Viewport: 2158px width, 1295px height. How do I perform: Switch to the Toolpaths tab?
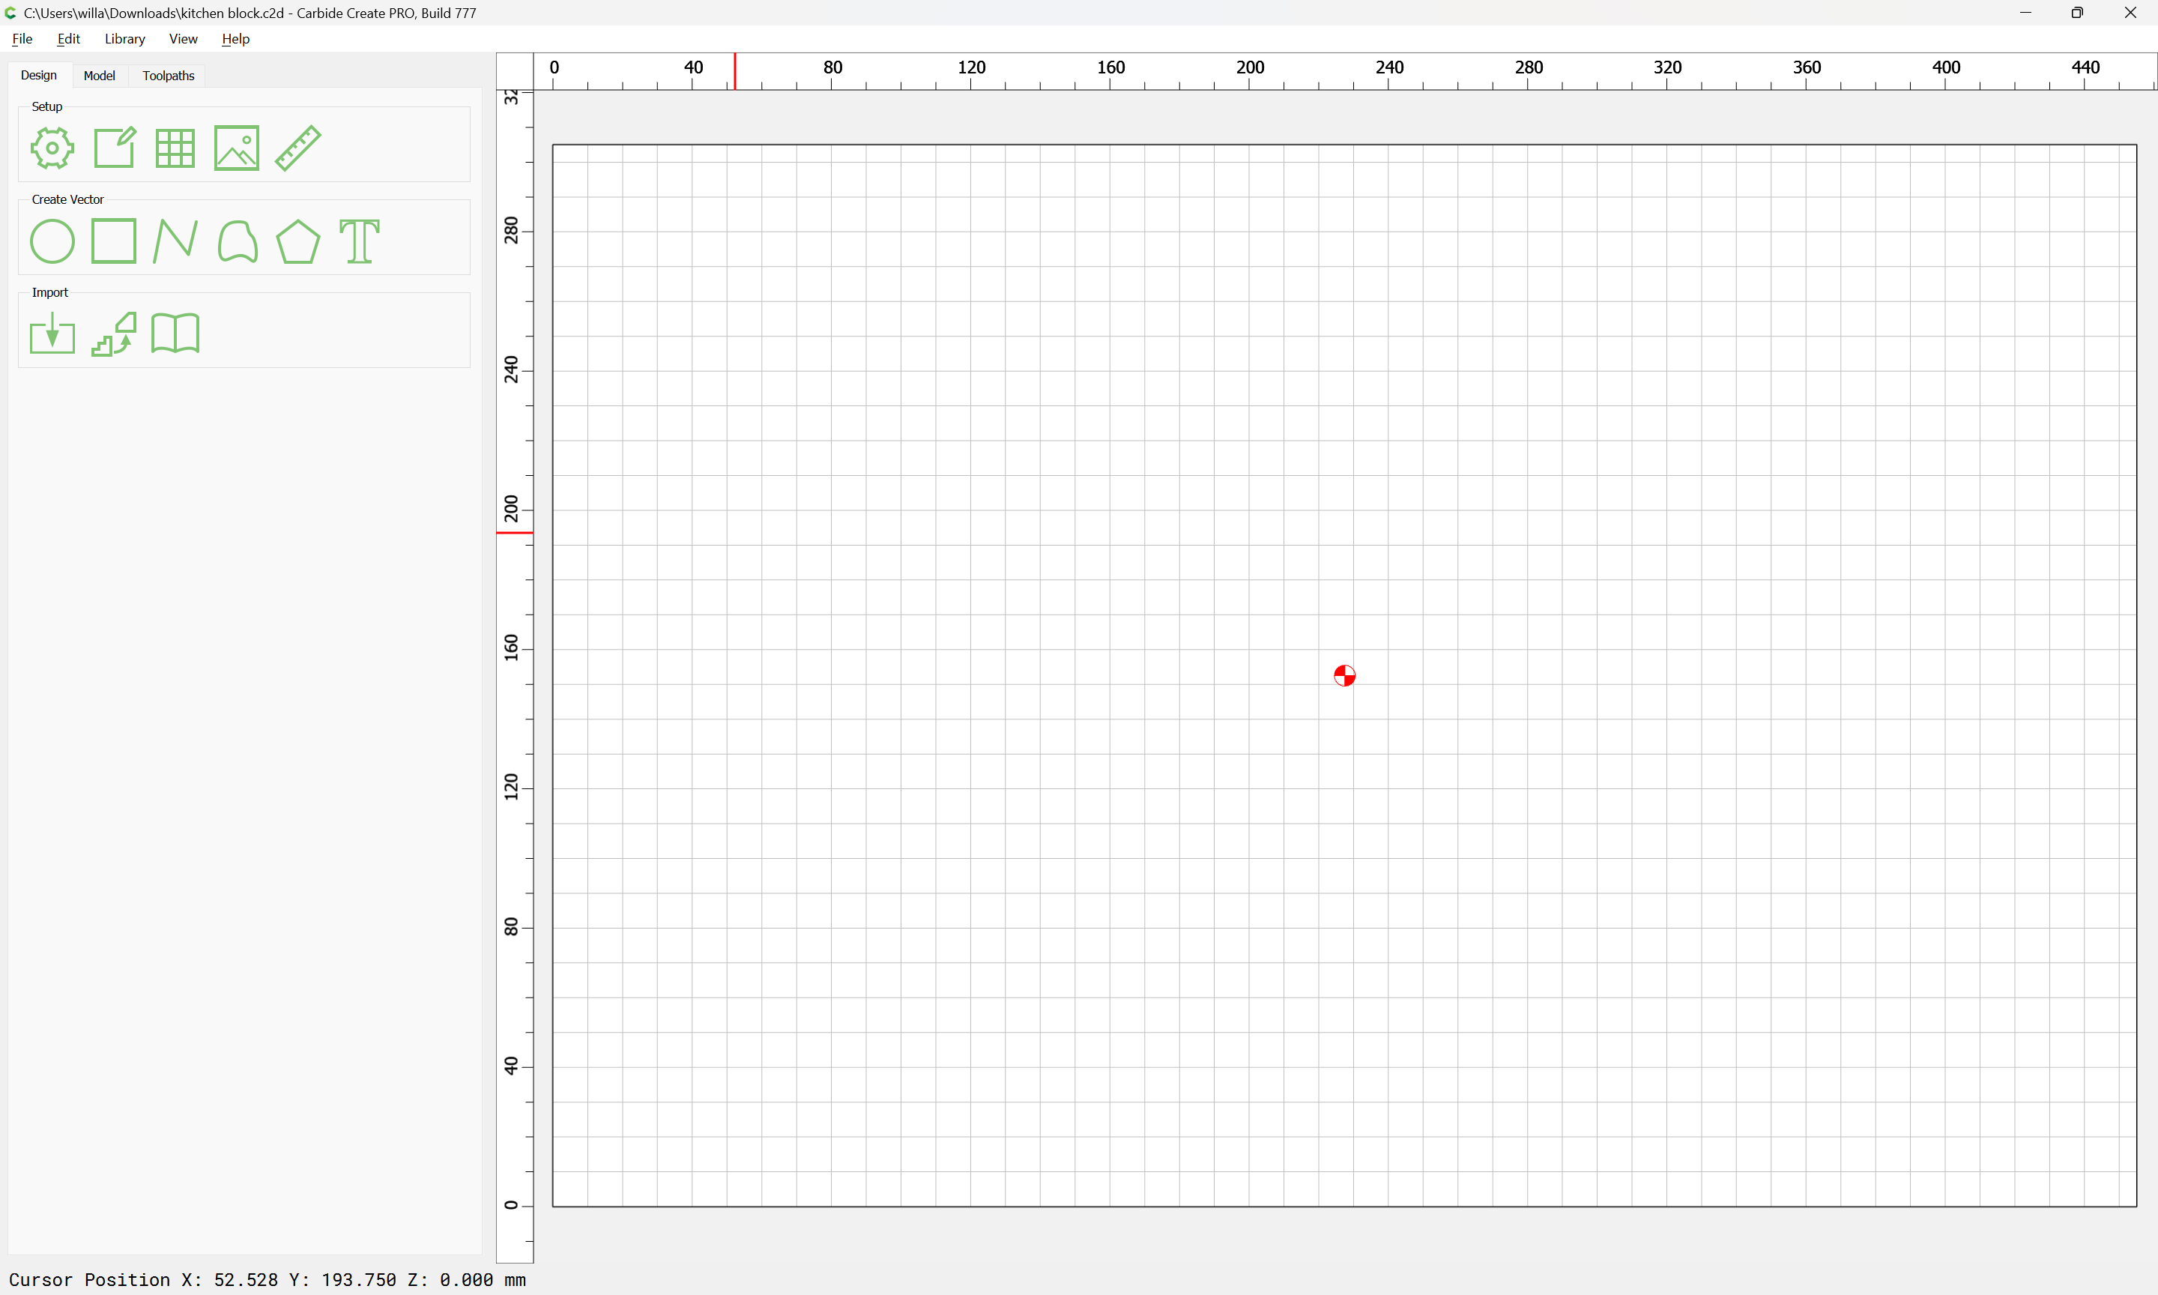(x=169, y=76)
